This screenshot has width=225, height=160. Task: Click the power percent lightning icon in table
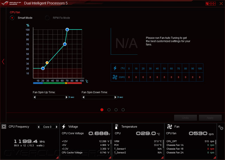115,68
